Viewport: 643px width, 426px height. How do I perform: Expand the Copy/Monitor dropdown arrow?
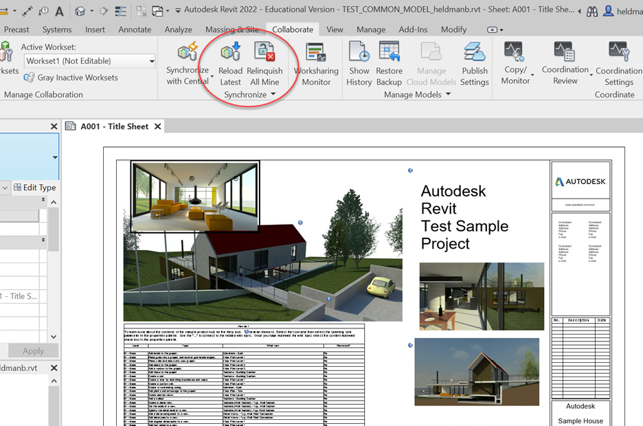(532, 75)
